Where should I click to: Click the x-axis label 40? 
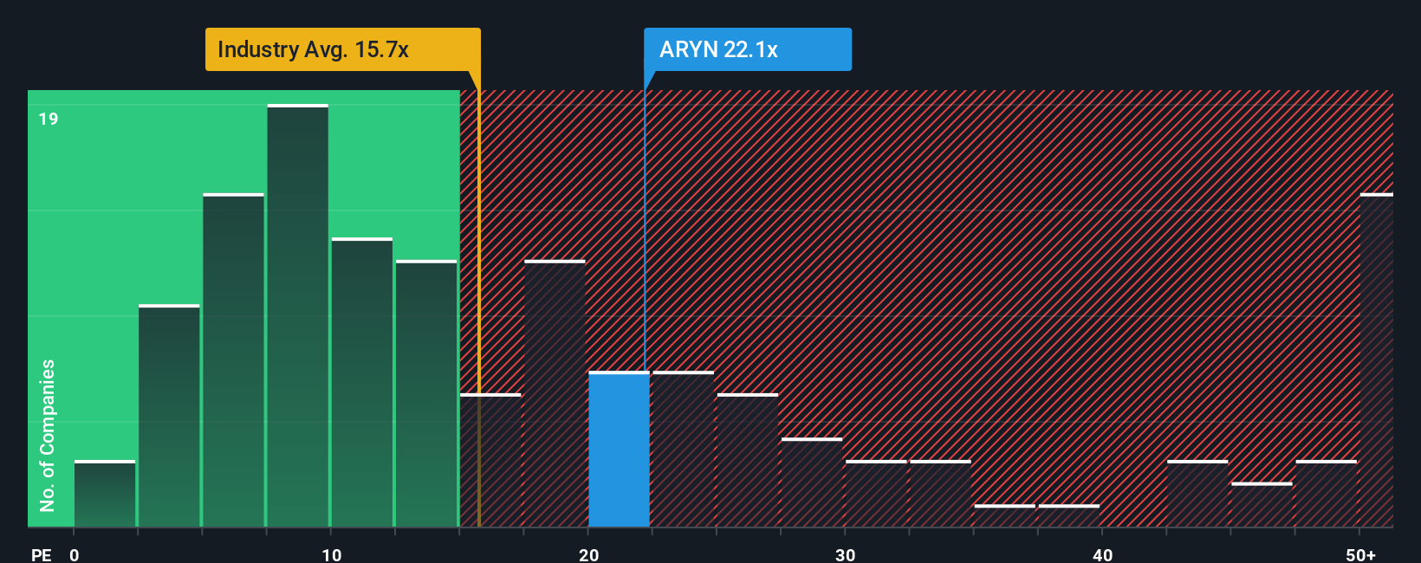(1102, 554)
